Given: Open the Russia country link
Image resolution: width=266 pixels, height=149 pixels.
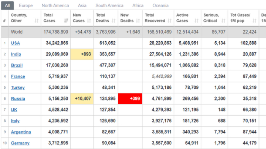Looking at the screenshot, I should coord(18,99).
